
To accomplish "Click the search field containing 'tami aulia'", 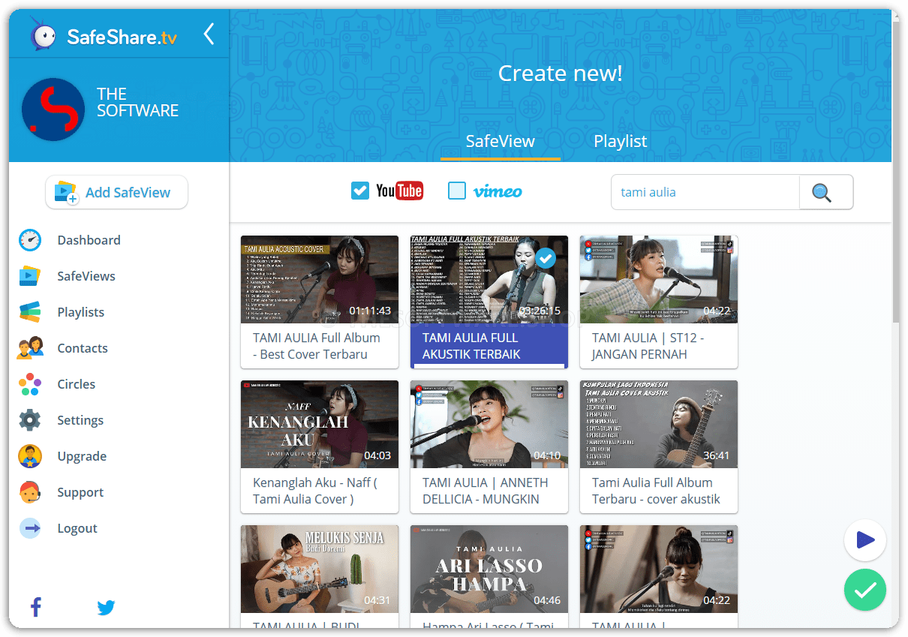I will [704, 192].
